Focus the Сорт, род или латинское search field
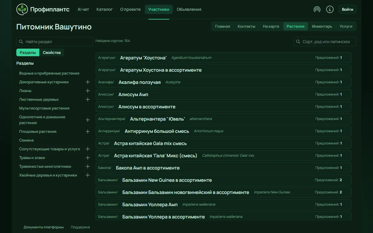 click(x=325, y=42)
